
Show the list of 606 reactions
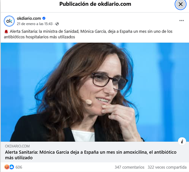19,167
